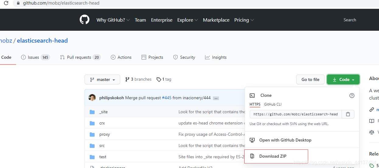Click the Issues count badge 145
This screenshot has width=379, height=168.
pyautogui.click(x=45, y=57)
